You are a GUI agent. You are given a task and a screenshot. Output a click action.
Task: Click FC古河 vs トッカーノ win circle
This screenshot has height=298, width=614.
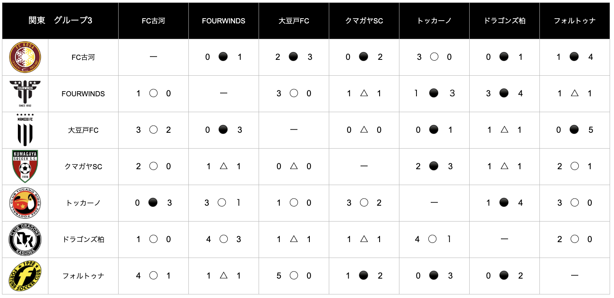pyautogui.click(x=434, y=57)
